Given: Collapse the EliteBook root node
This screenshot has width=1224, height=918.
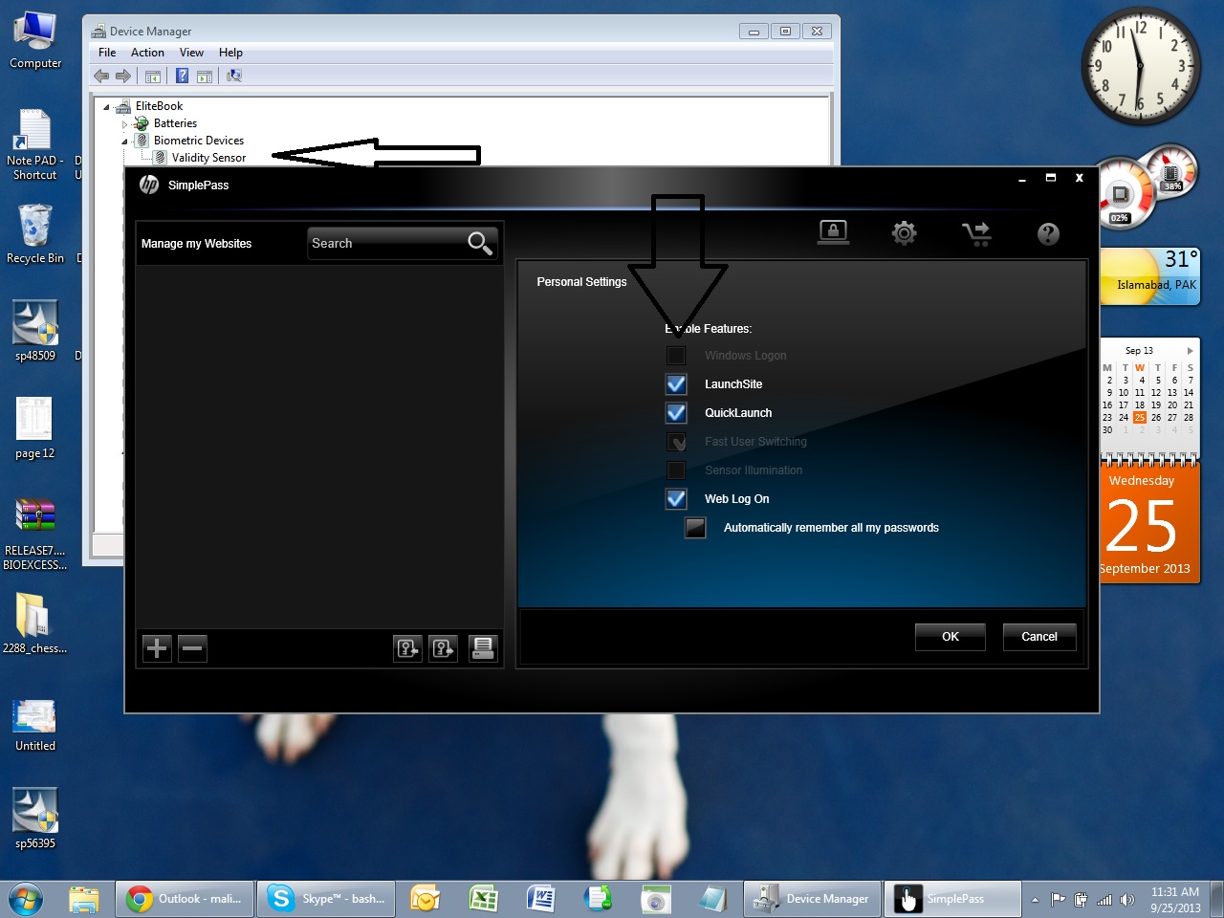Looking at the screenshot, I should click(x=106, y=107).
